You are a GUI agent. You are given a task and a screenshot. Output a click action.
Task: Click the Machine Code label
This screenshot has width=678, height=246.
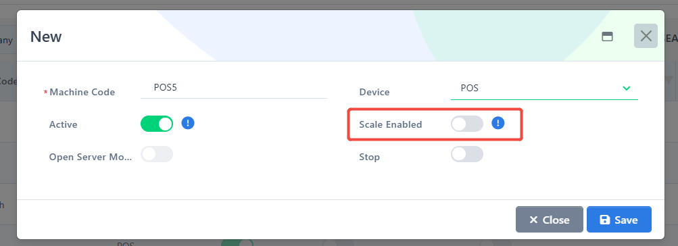point(82,92)
